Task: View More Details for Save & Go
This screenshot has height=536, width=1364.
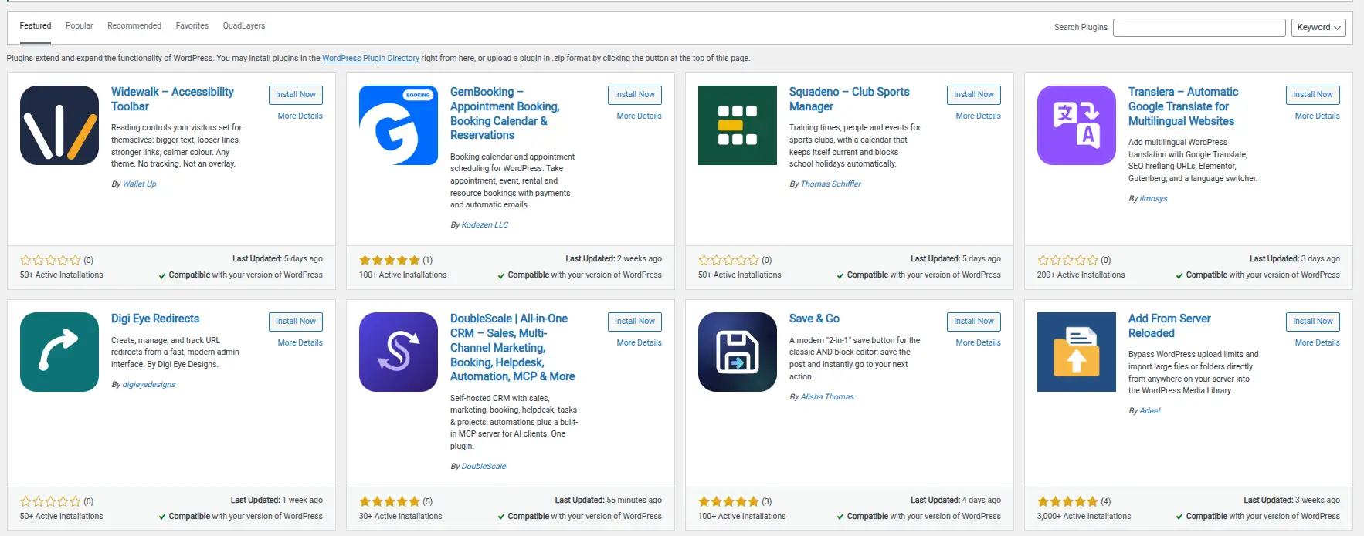Action: (979, 342)
